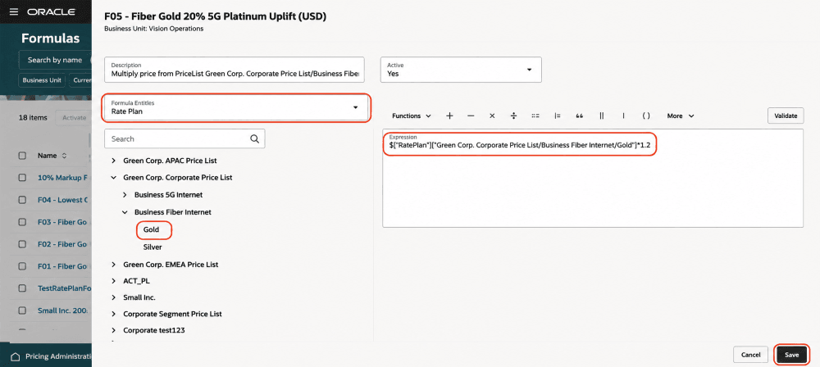Viewport: 820px width, 367px height.
Task: Check the F01 - Fiber Go formula row
Action: [x=22, y=266]
